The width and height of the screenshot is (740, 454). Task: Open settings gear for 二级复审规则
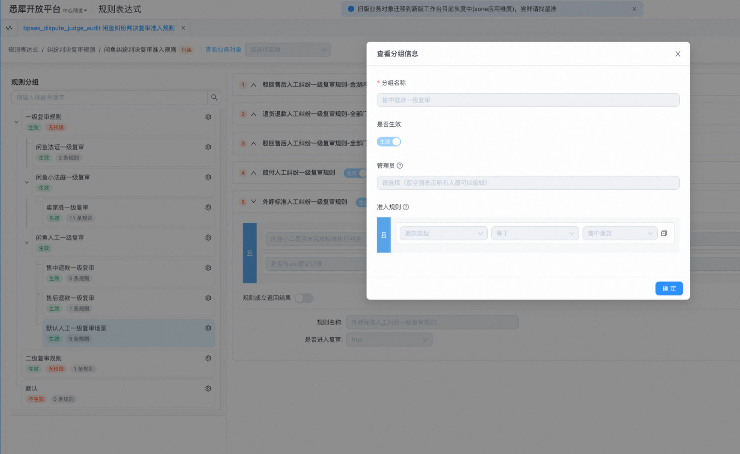208,358
